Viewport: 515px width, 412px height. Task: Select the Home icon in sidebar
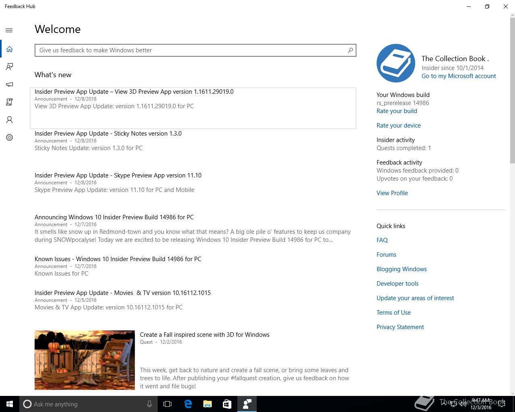9,49
